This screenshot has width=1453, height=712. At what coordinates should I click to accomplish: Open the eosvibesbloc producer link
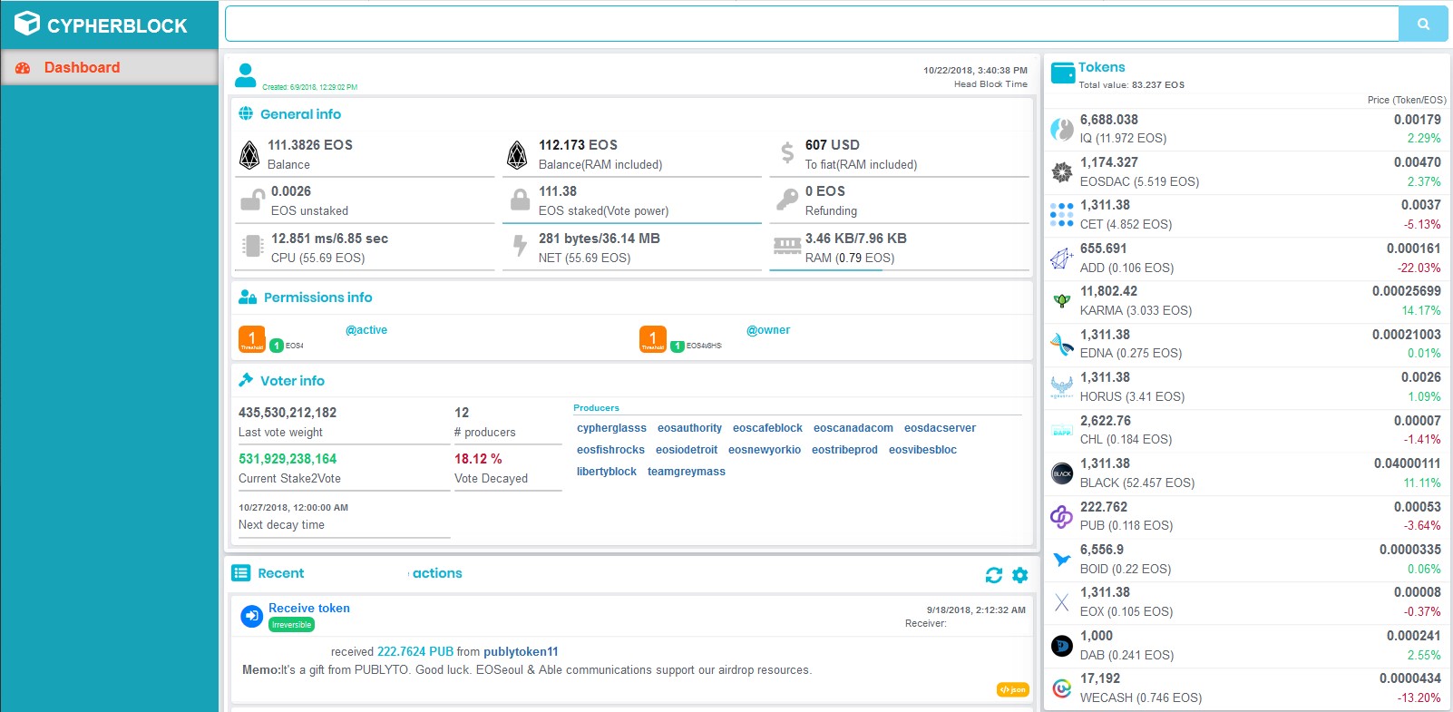(x=922, y=450)
